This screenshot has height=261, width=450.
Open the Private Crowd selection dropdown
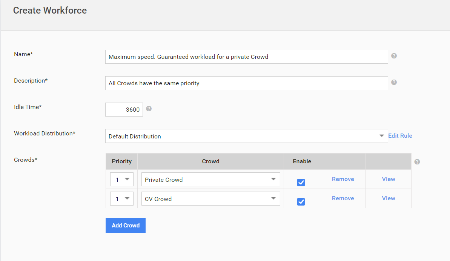pyautogui.click(x=210, y=180)
